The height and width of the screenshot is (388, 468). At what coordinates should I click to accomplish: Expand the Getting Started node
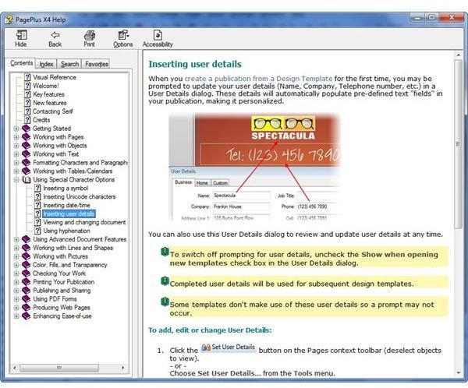(x=16, y=129)
